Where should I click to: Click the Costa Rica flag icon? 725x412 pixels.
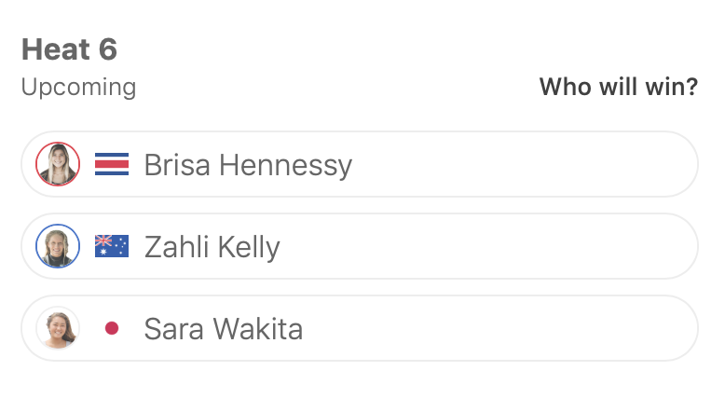click(x=112, y=165)
